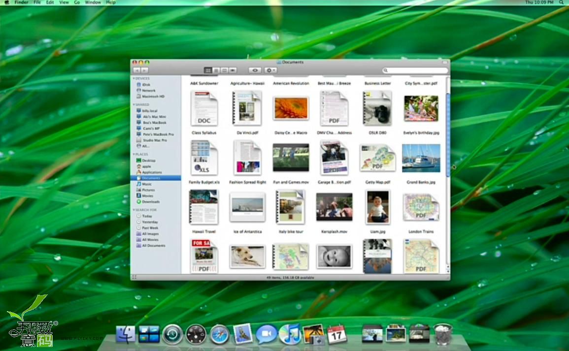This screenshot has height=351, width=569.
Task: Launch Safari from the Dock
Action: point(220,334)
